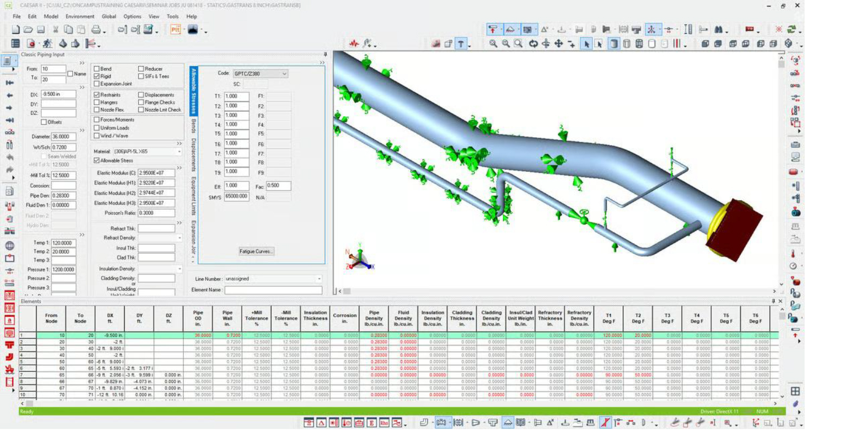Zoom out using minus magnifier icon
The height and width of the screenshot is (443, 845).
click(506, 43)
